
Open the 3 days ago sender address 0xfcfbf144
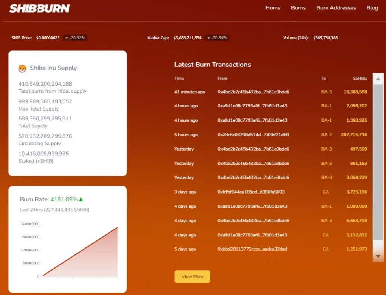click(251, 192)
